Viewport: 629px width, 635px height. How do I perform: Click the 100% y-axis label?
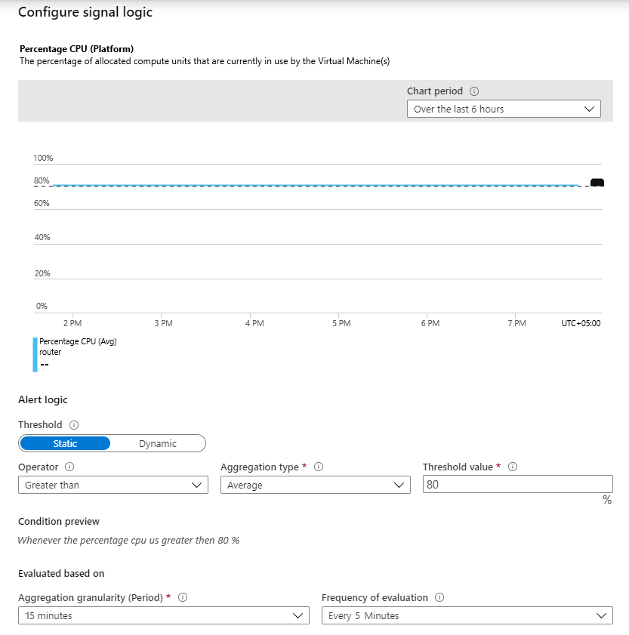[x=43, y=158]
